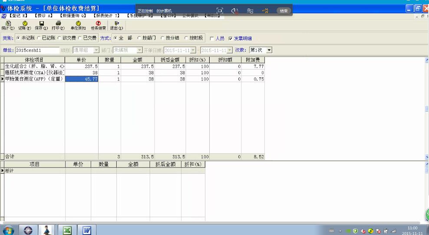Select the 按时段 radio button
This screenshot has width=429, height=235.
point(186,38)
